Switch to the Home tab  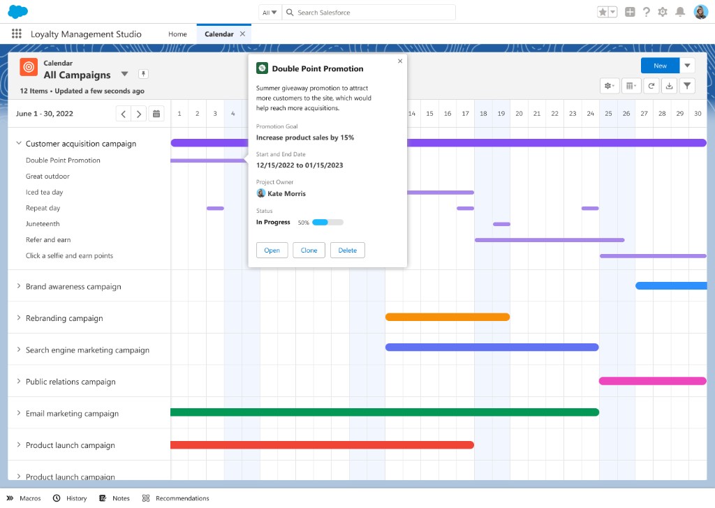177,34
